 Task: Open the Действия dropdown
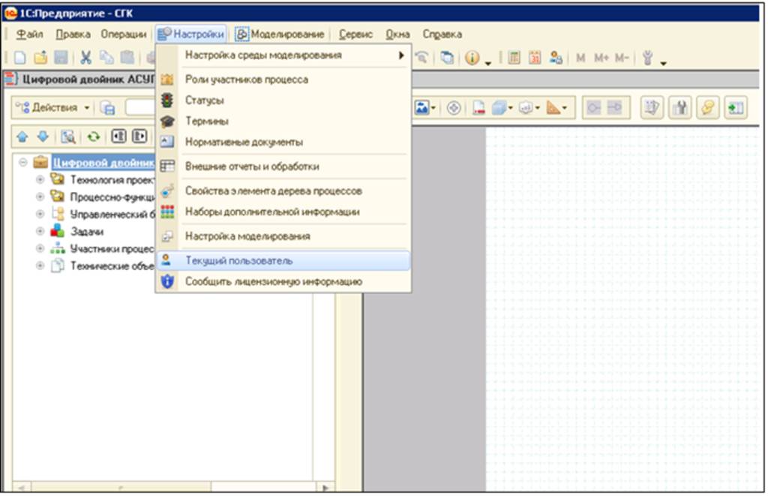click(53, 108)
